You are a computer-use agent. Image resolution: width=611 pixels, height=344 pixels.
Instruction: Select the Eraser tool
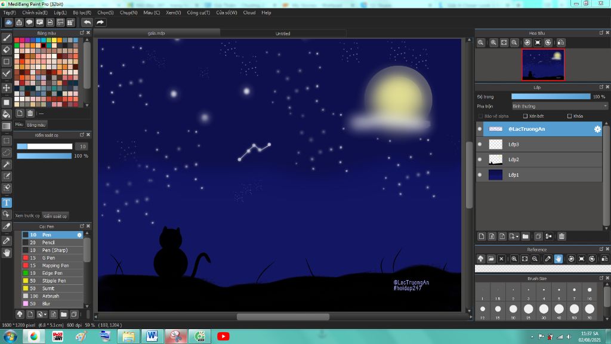(6, 50)
